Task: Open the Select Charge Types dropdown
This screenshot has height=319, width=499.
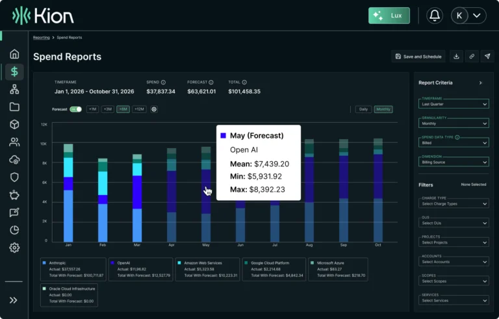Action: pos(454,204)
